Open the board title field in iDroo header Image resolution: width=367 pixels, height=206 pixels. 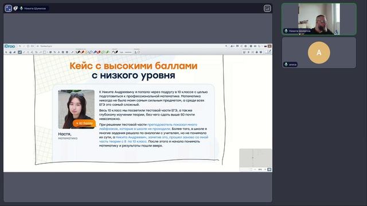46,46
